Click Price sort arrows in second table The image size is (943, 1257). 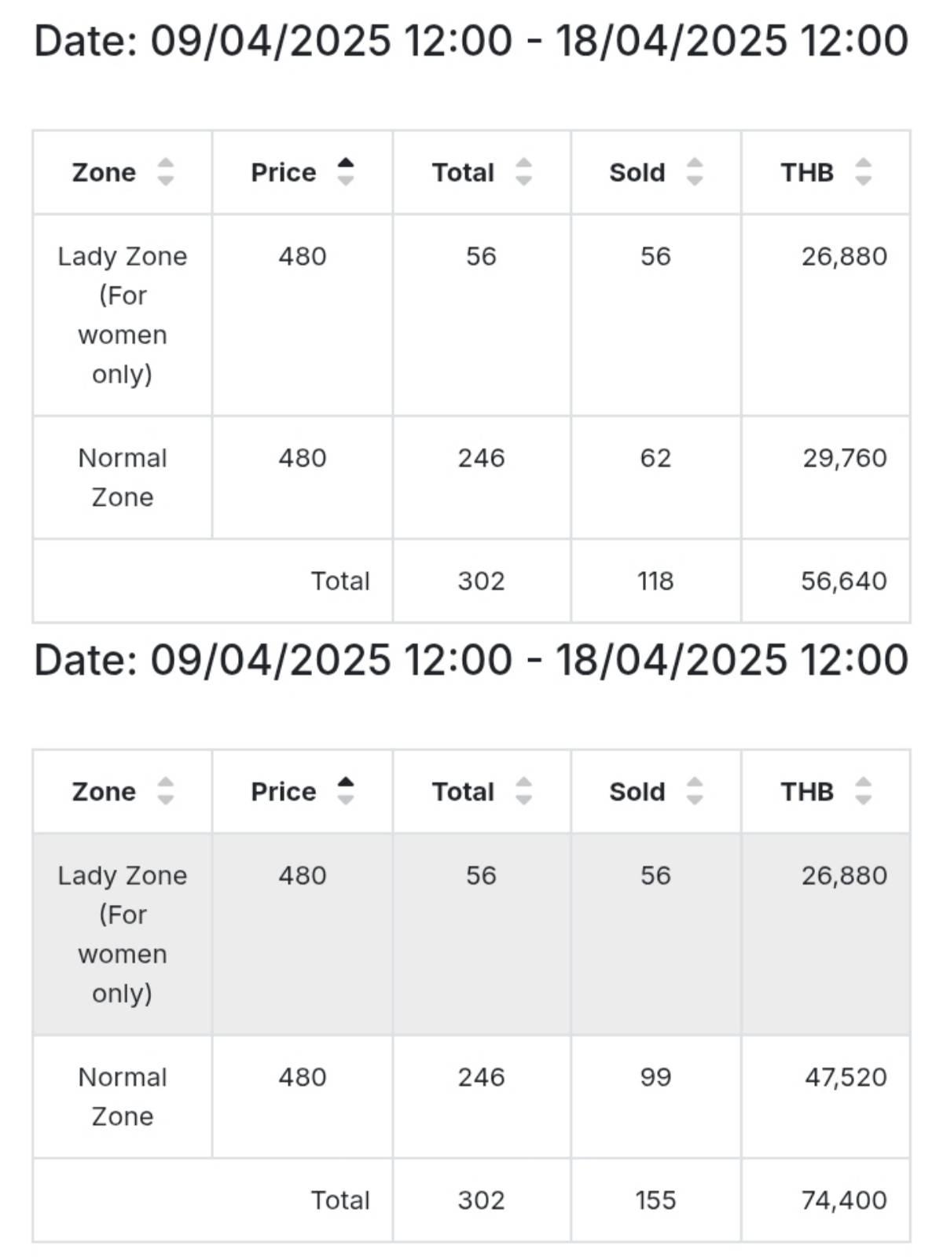pos(345,791)
